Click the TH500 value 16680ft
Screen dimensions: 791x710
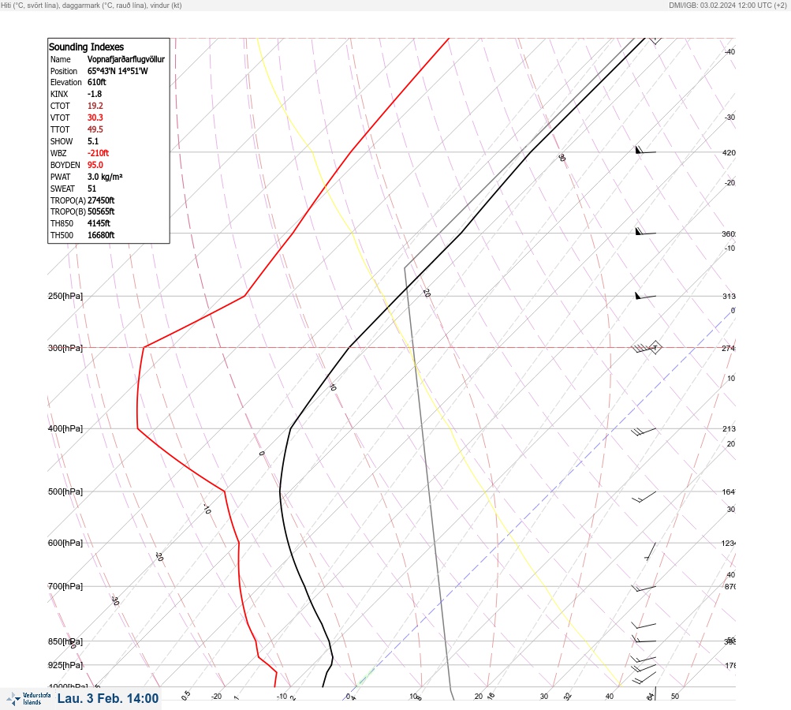coord(101,235)
